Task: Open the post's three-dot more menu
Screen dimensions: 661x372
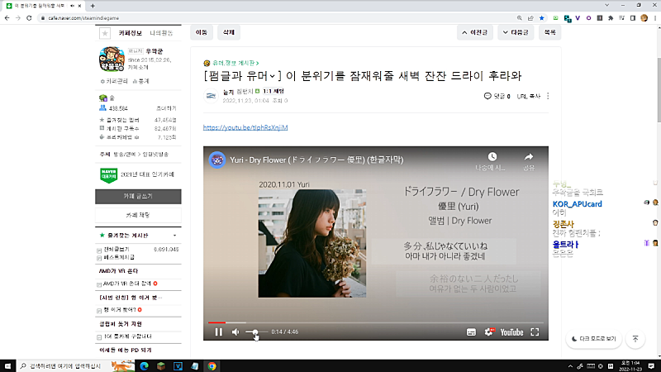Action: (x=548, y=96)
